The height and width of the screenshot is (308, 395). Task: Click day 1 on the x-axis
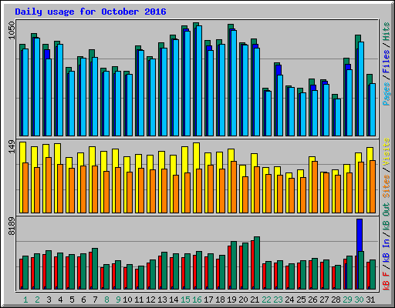tap(25, 300)
